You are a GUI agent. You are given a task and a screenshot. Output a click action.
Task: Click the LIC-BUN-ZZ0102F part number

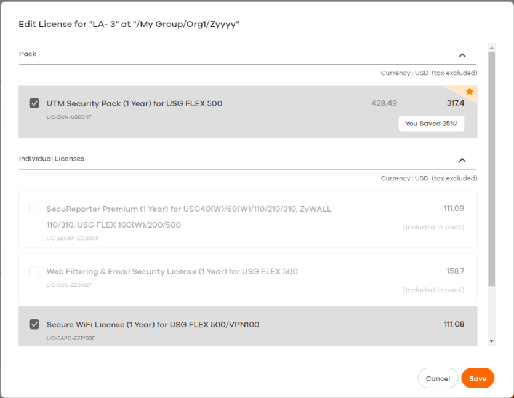(x=69, y=285)
